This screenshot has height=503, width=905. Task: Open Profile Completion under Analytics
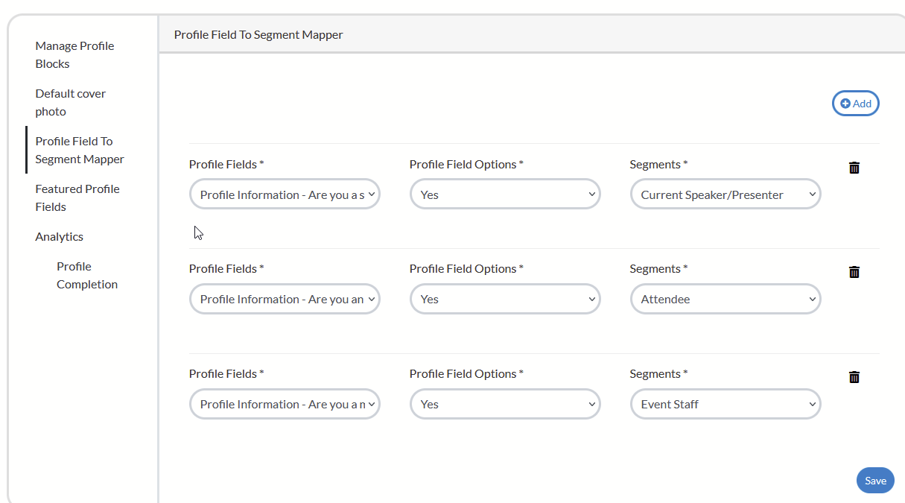coord(86,275)
